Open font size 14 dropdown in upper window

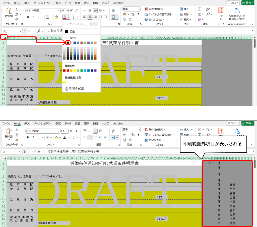coord(67,11)
